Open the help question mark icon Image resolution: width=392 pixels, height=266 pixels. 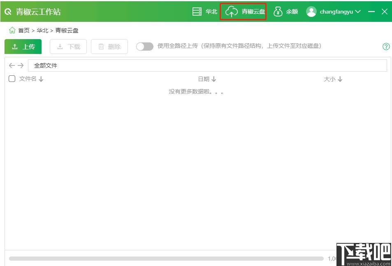(386, 47)
